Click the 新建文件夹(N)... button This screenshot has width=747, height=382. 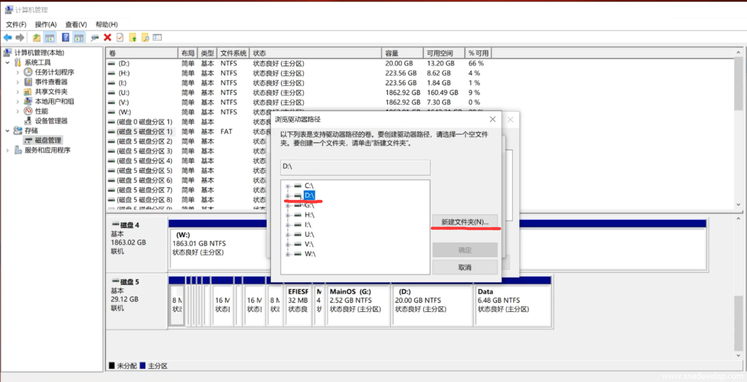(465, 222)
